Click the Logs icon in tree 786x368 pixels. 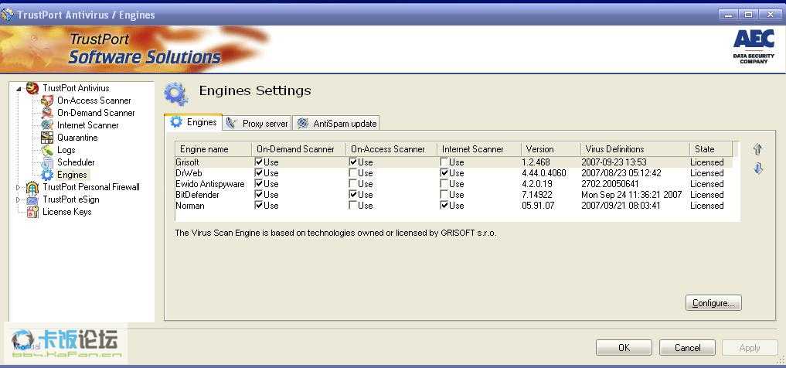(47, 150)
